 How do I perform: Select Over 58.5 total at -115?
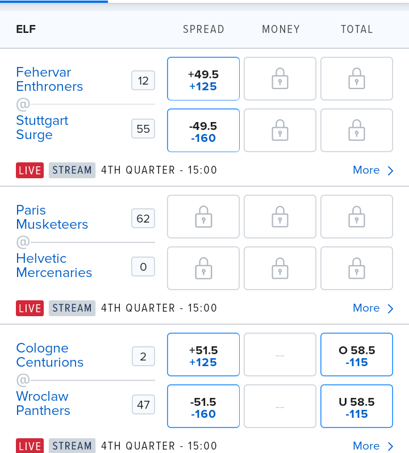coord(356,354)
